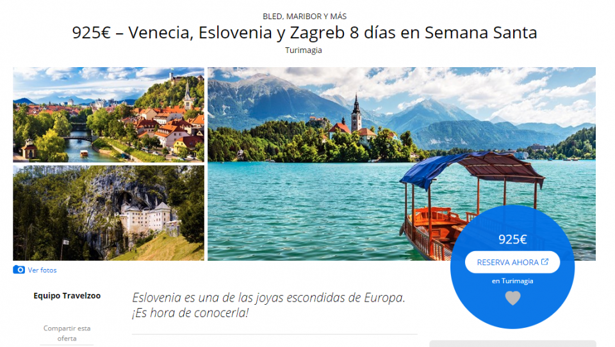This screenshot has width=615, height=347.
Task: Click the en Turimagia text in blue circle
Action: (x=512, y=281)
